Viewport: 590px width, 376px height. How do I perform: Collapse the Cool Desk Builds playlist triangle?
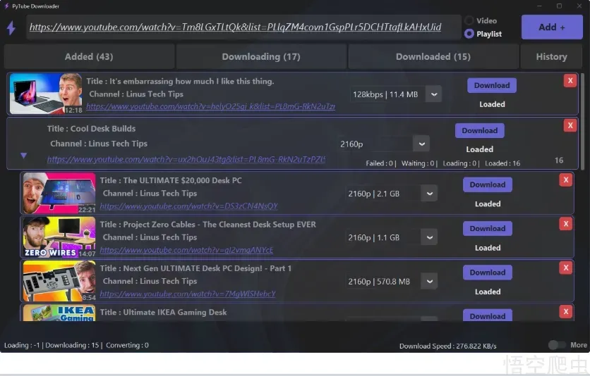[x=24, y=156]
